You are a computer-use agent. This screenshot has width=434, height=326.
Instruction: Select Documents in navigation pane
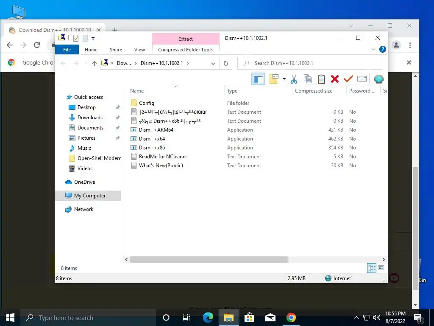click(x=90, y=127)
